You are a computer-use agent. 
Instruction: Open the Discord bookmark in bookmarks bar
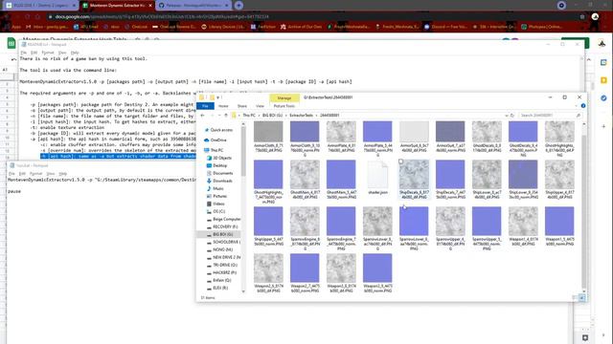click(445, 27)
